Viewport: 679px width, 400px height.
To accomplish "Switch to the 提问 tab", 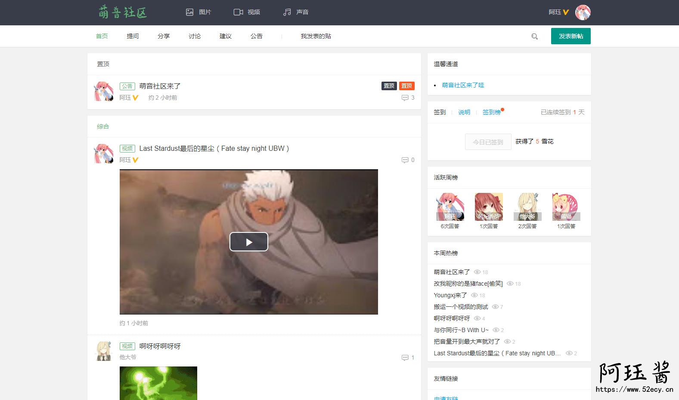I will [x=133, y=36].
